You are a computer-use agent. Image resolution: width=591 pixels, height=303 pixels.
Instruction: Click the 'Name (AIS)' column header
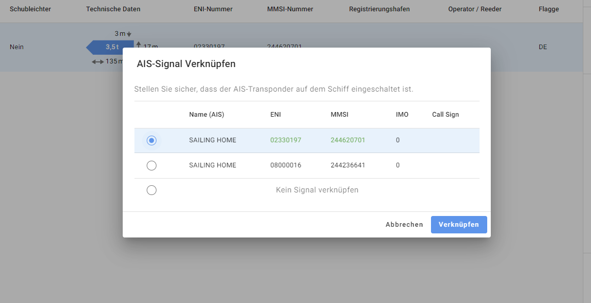click(x=207, y=115)
